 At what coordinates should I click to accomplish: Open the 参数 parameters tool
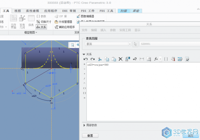(x=41, y=16)
